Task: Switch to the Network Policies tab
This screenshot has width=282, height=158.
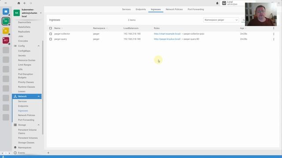Action: coord(174,9)
